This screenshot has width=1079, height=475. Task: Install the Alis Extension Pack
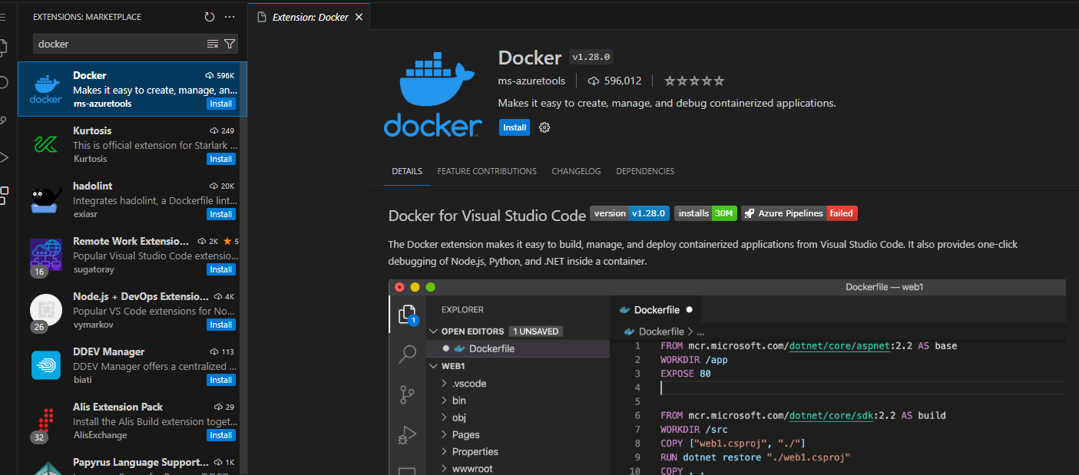click(x=221, y=435)
